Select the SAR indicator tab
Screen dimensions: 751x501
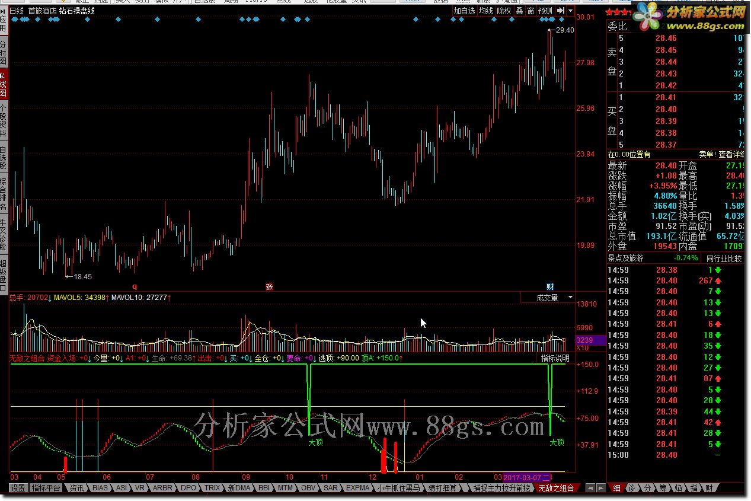330,488
